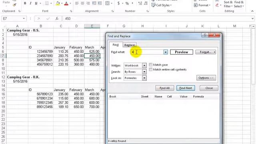Viewport: 256px width, 144px height.
Task: Select row 12 header
Action: tap(3, 77)
